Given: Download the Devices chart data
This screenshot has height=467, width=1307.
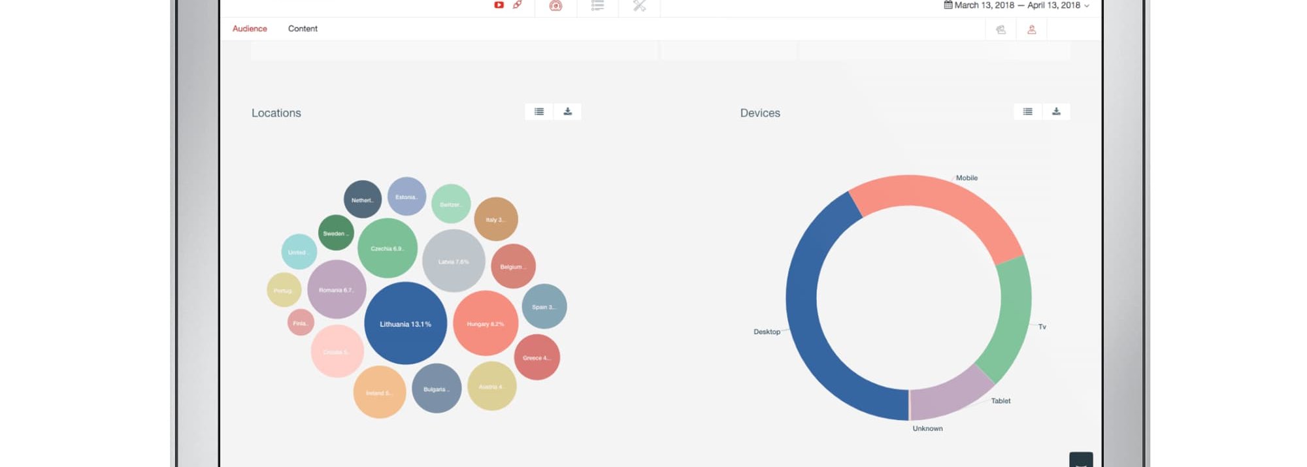Looking at the screenshot, I should tap(1056, 112).
